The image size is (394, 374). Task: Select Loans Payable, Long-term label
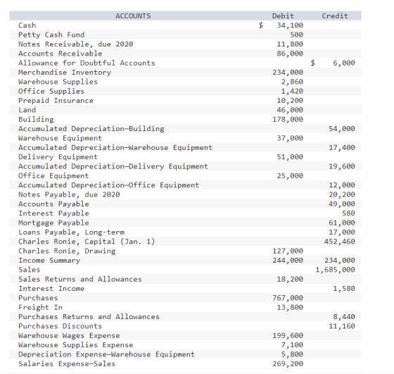click(71, 232)
